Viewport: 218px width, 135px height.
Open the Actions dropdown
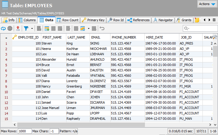click(x=207, y=4)
